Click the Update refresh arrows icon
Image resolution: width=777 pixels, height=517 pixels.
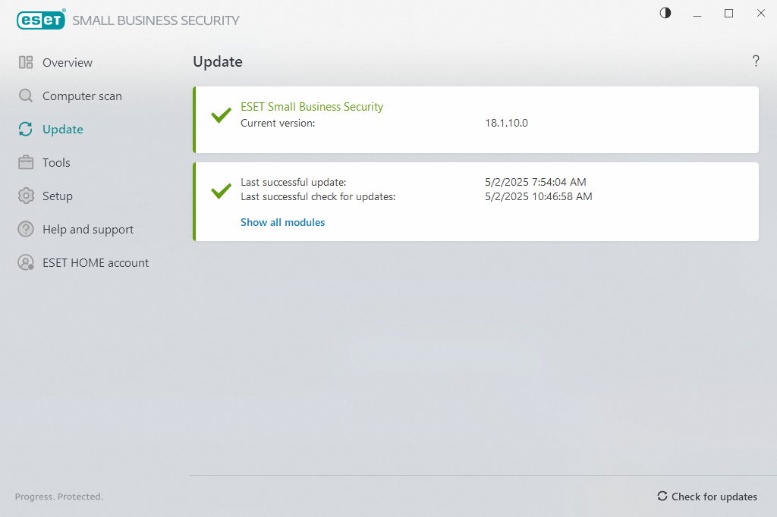[x=26, y=130]
